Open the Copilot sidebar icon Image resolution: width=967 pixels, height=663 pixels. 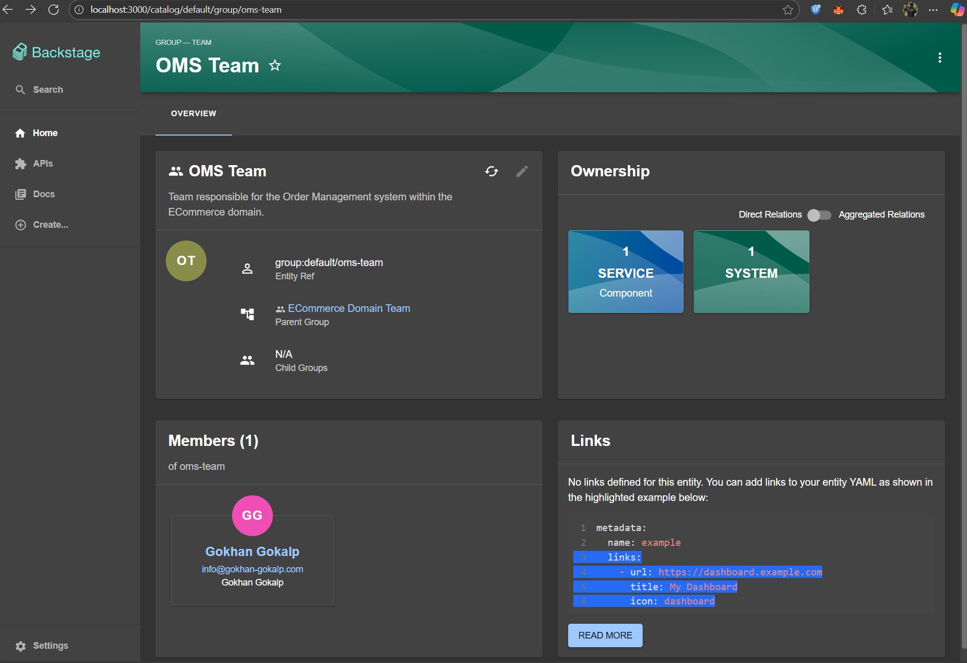[957, 10]
